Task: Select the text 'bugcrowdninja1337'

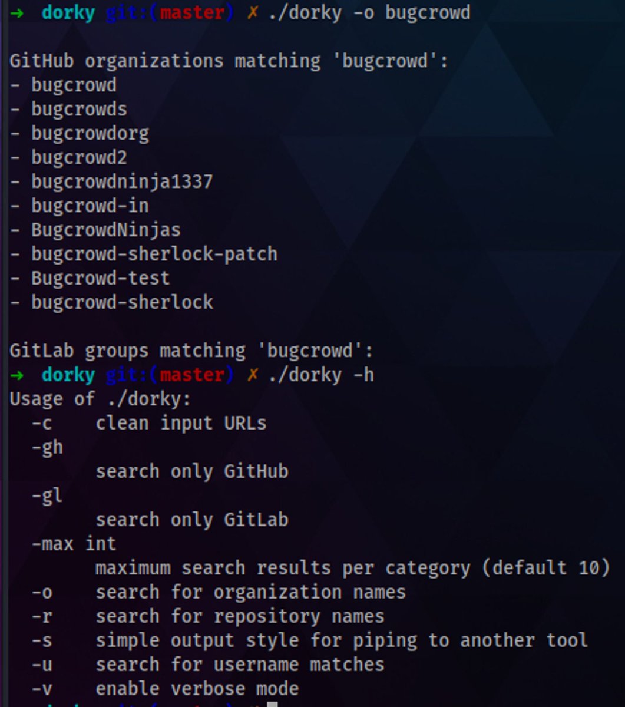Action: [x=122, y=181]
